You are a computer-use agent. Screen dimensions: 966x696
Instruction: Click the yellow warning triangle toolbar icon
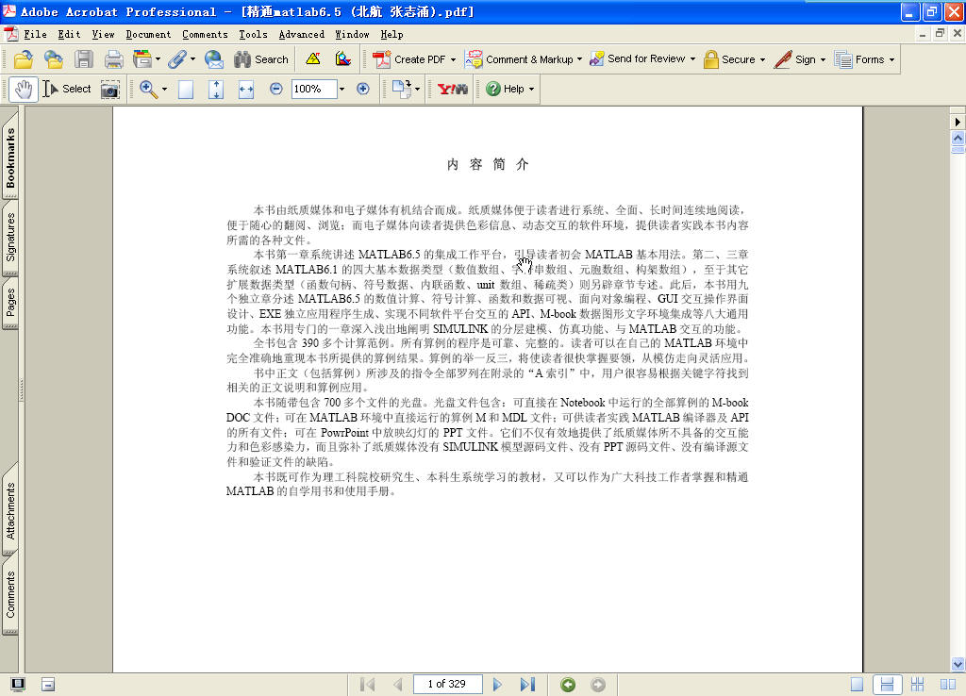click(x=313, y=59)
